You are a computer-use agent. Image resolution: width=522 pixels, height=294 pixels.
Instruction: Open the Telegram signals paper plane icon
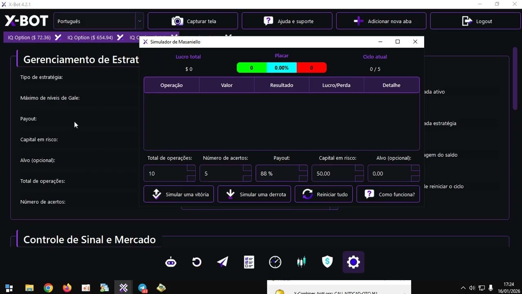pyautogui.click(x=222, y=262)
